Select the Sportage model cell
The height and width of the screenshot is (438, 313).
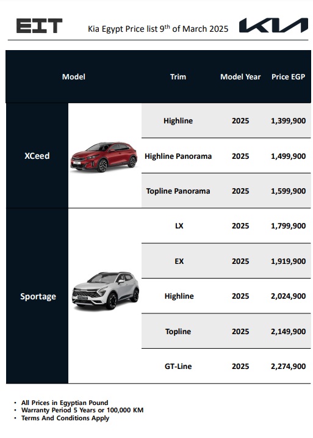tap(37, 296)
